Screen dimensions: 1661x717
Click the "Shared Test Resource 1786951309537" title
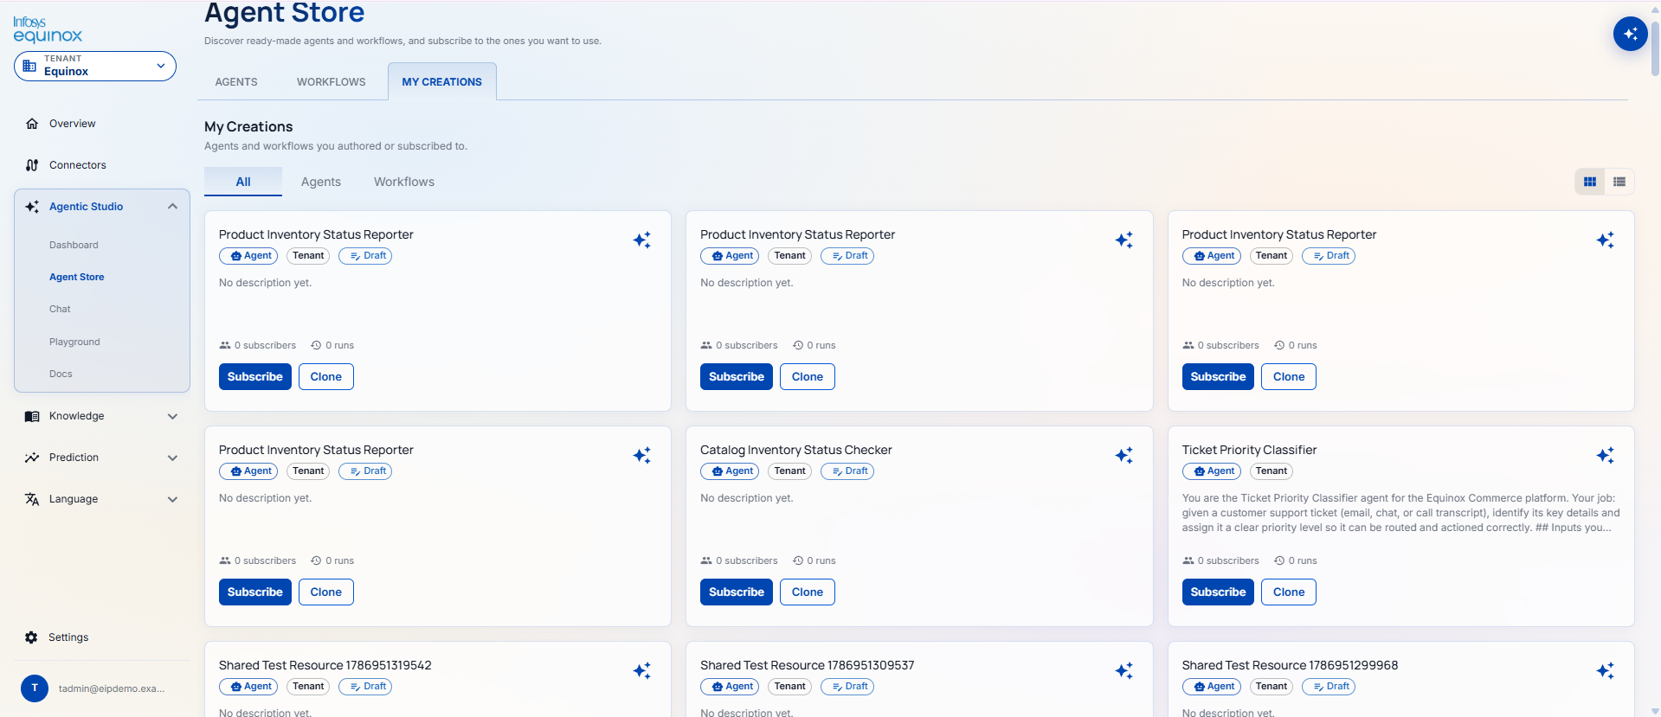pos(808,665)
